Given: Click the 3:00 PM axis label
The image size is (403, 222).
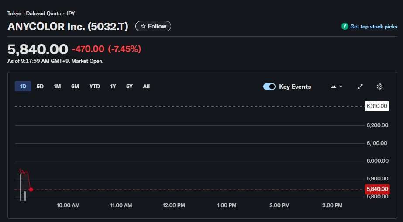Looking at the screenshot, I should click(x=332, y=205).
